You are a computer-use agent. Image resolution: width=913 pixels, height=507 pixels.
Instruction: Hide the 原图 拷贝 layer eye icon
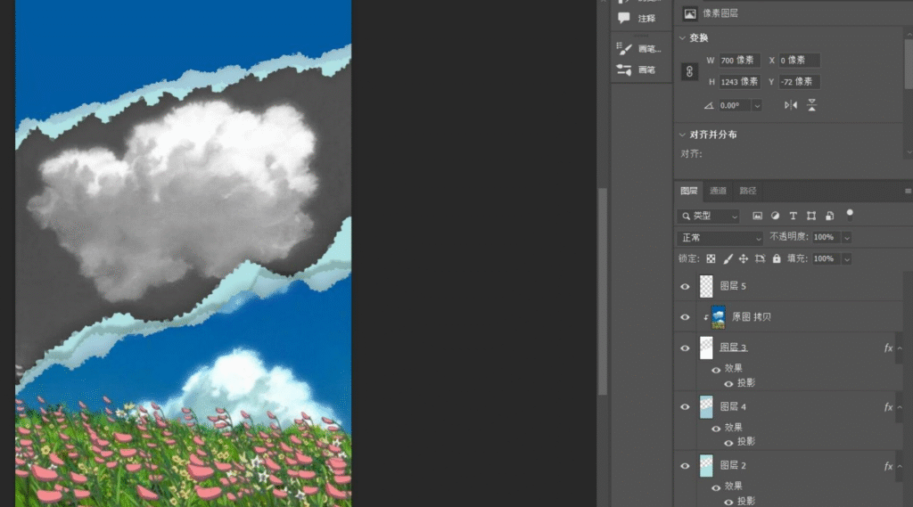point(685,317)
